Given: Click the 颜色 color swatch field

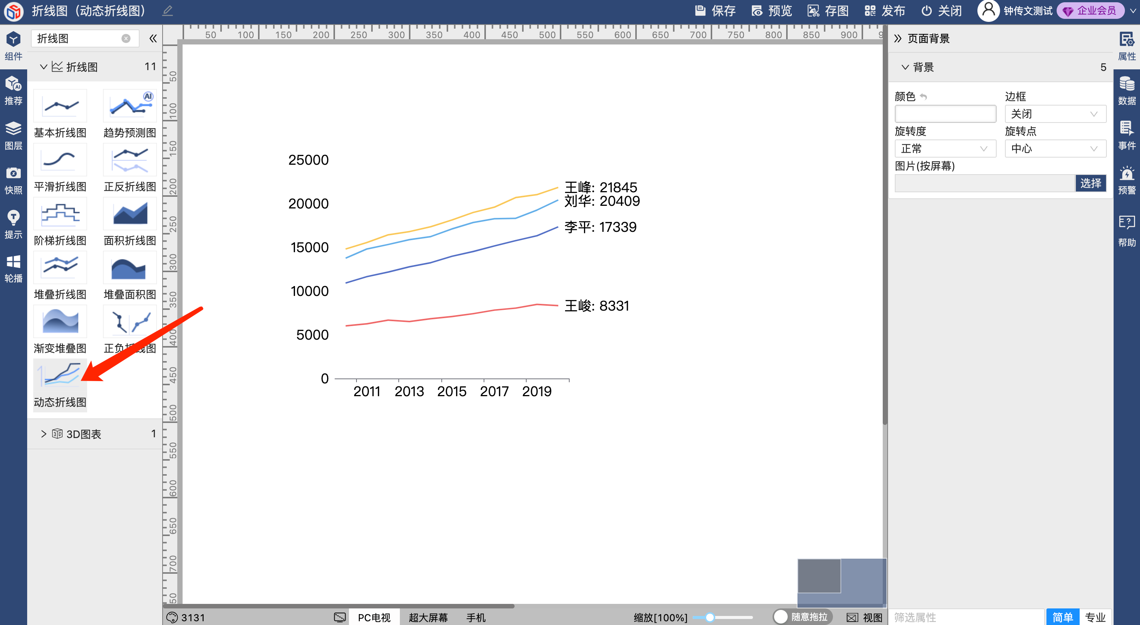Looking at the screenshot, I should pyautogui.click(x=945, y=114).
